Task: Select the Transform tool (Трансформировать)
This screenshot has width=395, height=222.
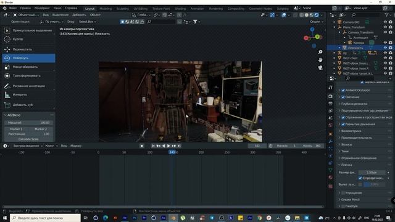Action: click(x=28, y=75)
